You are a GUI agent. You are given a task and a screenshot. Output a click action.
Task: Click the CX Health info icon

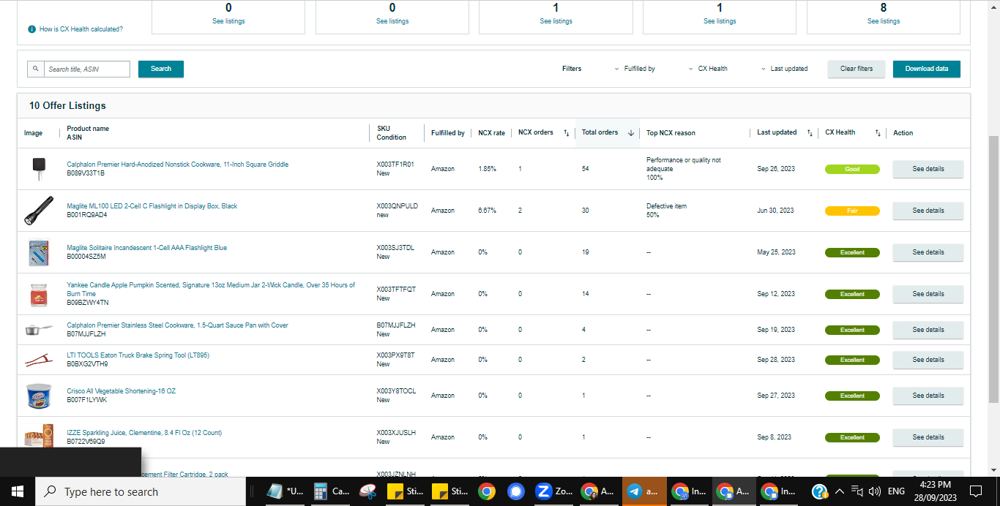point(31,29)
